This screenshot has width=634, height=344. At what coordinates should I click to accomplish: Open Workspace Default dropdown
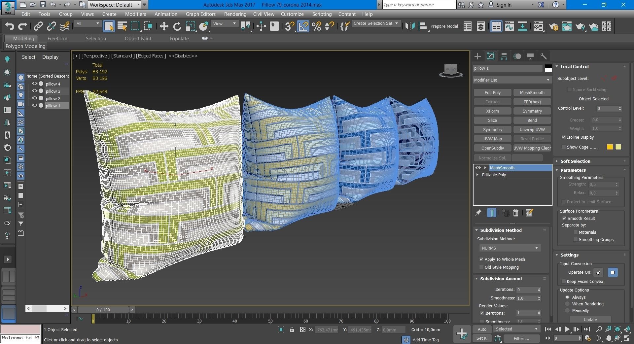tap(115, 5)
